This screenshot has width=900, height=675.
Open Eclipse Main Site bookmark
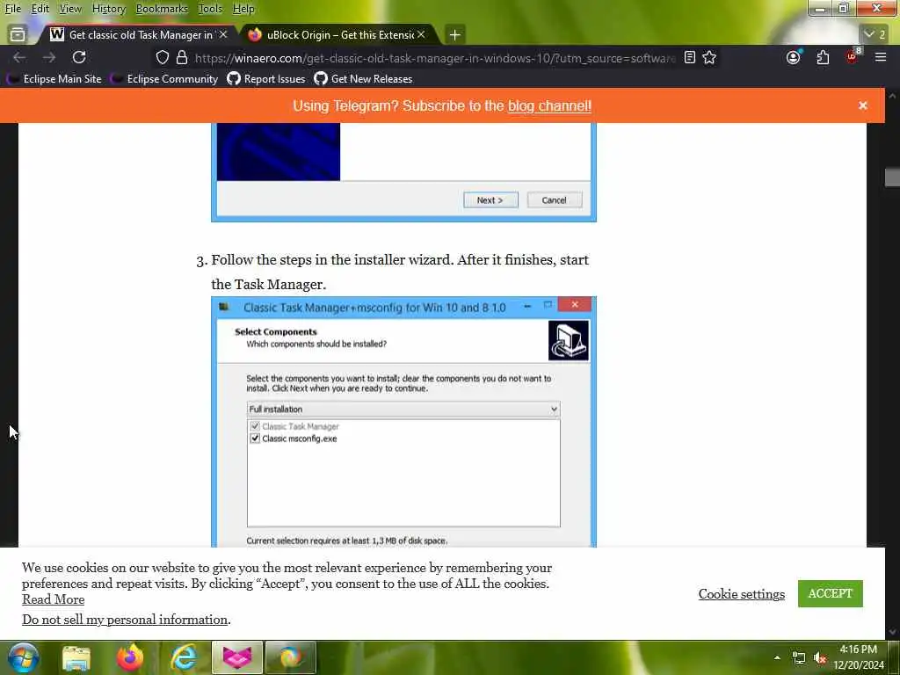click(x=54, y=78)
